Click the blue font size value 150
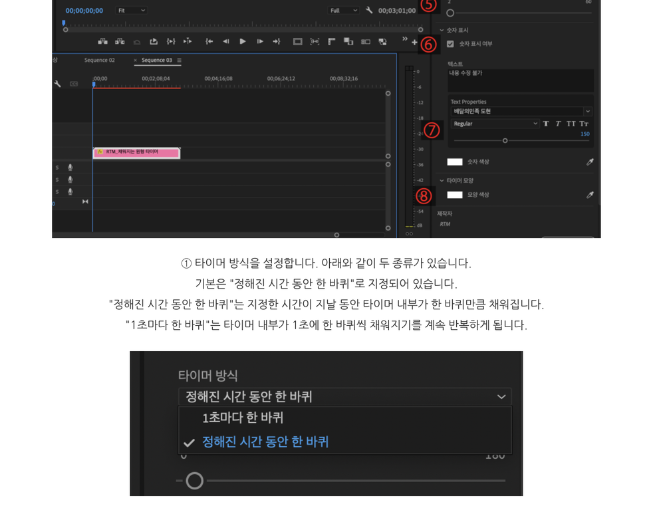Screen dimensions: 659x532 585,134
